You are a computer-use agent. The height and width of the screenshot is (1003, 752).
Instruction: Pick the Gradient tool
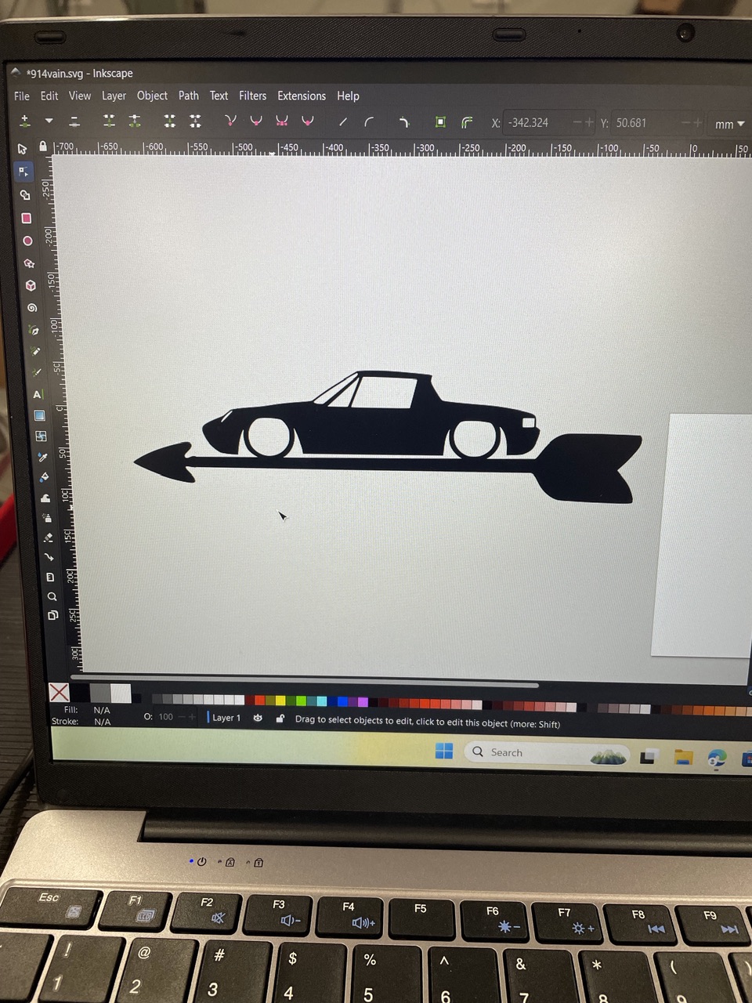tap(39, 415)
